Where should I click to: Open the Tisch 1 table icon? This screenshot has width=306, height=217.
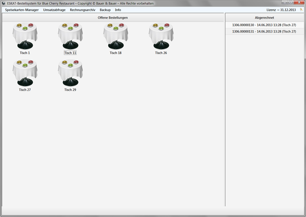(25, 36)
